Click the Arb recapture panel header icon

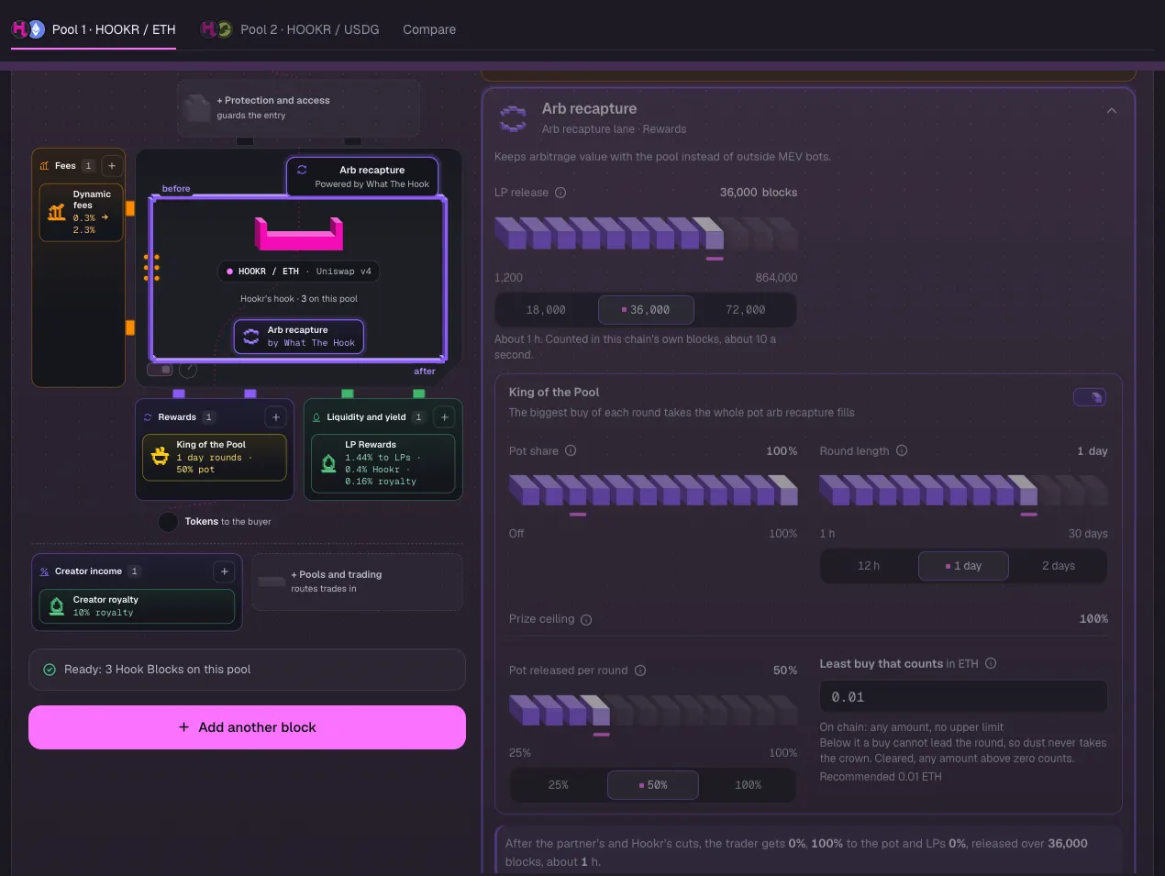tap(513, 118)
